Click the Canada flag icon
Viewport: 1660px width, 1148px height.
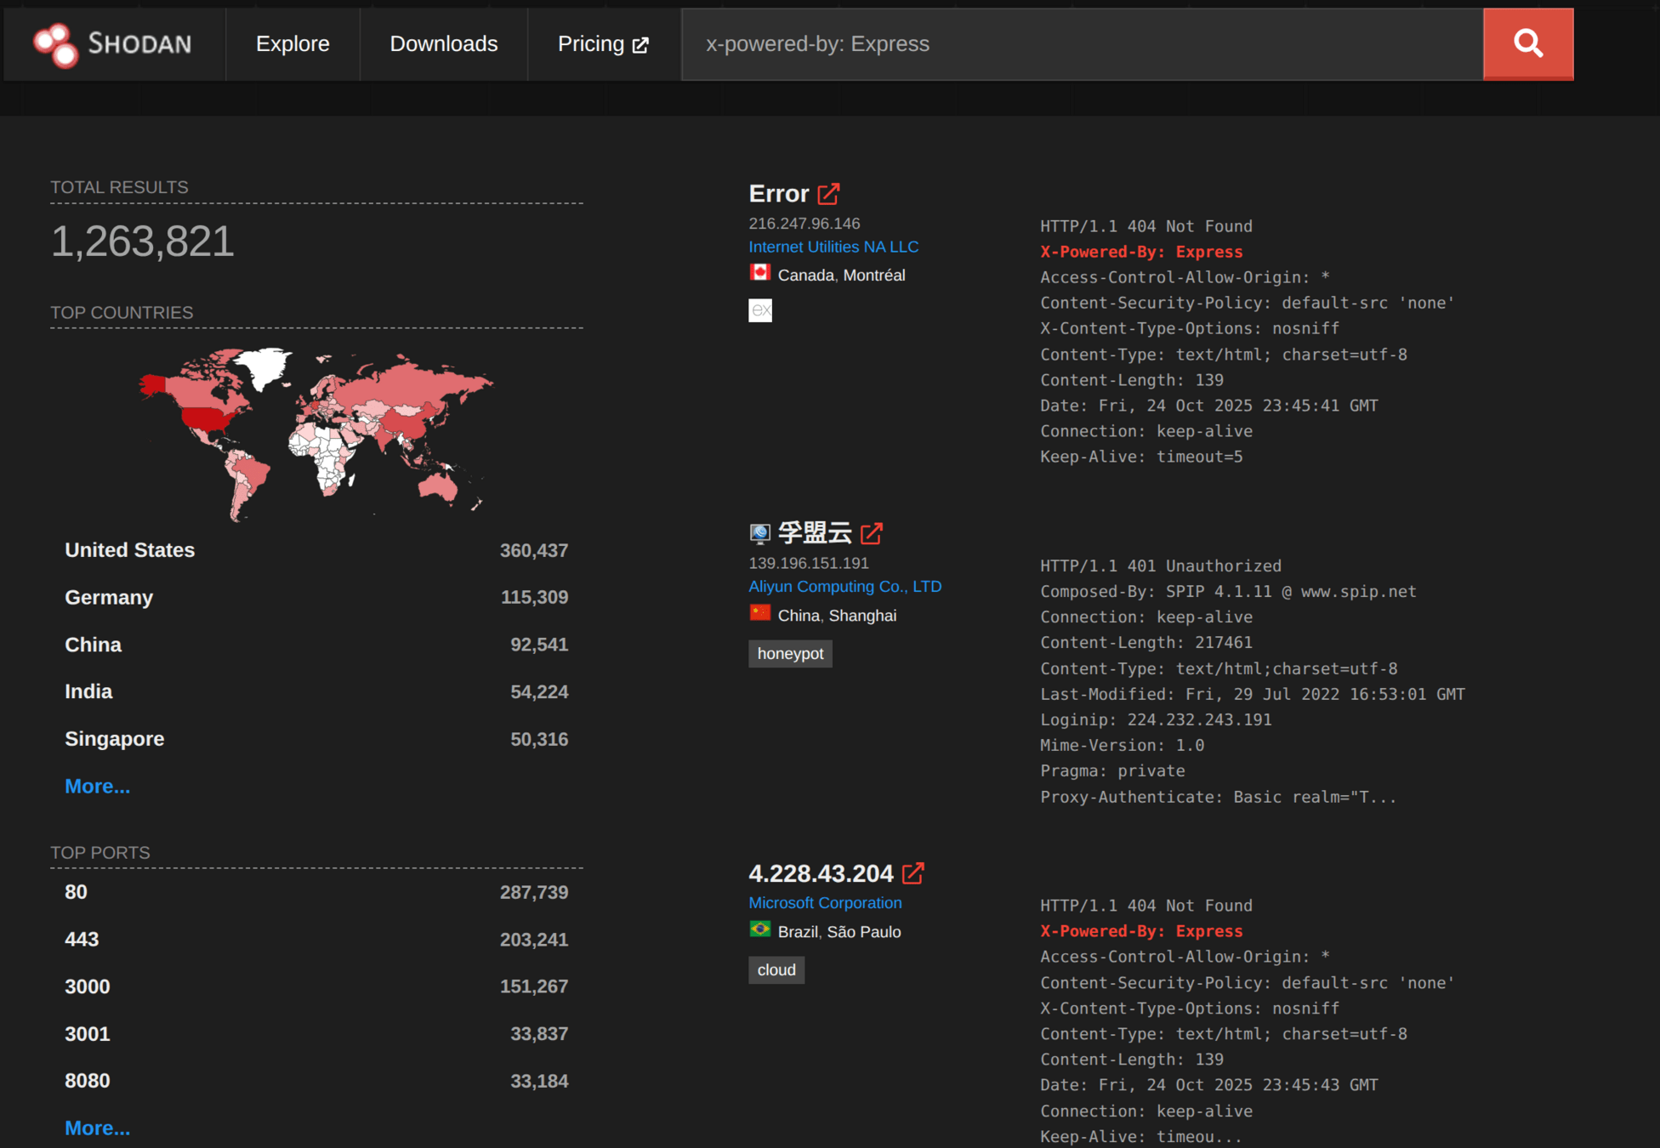(x=759, y=273)
